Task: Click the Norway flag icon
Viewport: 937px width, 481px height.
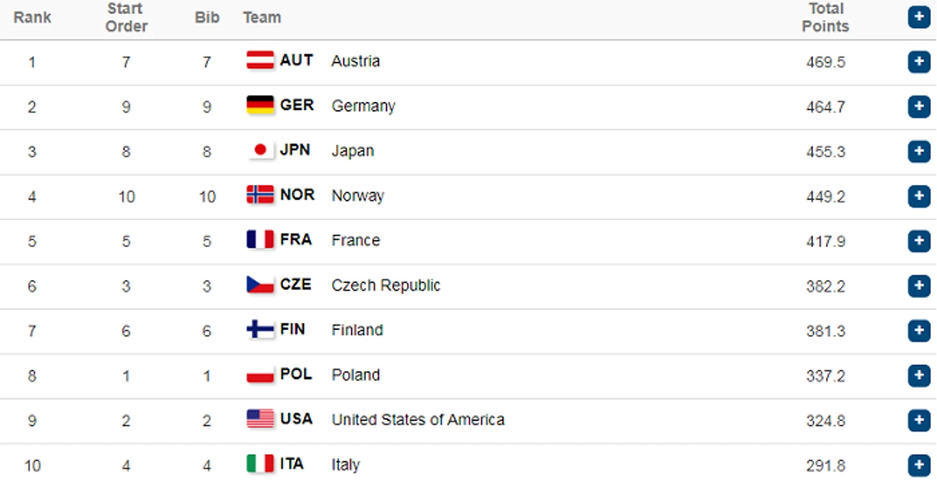Action: (x=260, y=195)
